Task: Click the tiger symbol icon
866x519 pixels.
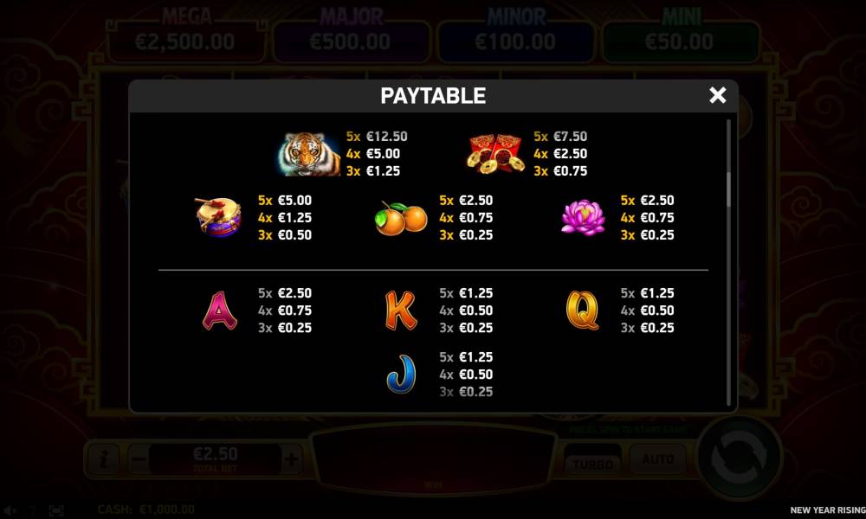Action: [x=309, y=154]
